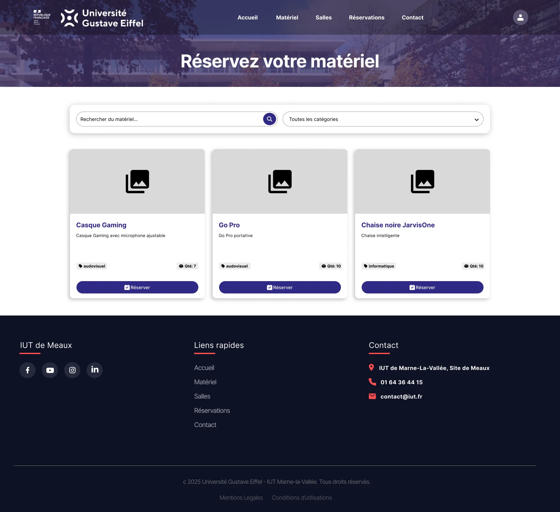The height and width of the screenshot is (512, 560).
Task: Expand the Toutes les catégories dropdown
Action: (383, 119)
